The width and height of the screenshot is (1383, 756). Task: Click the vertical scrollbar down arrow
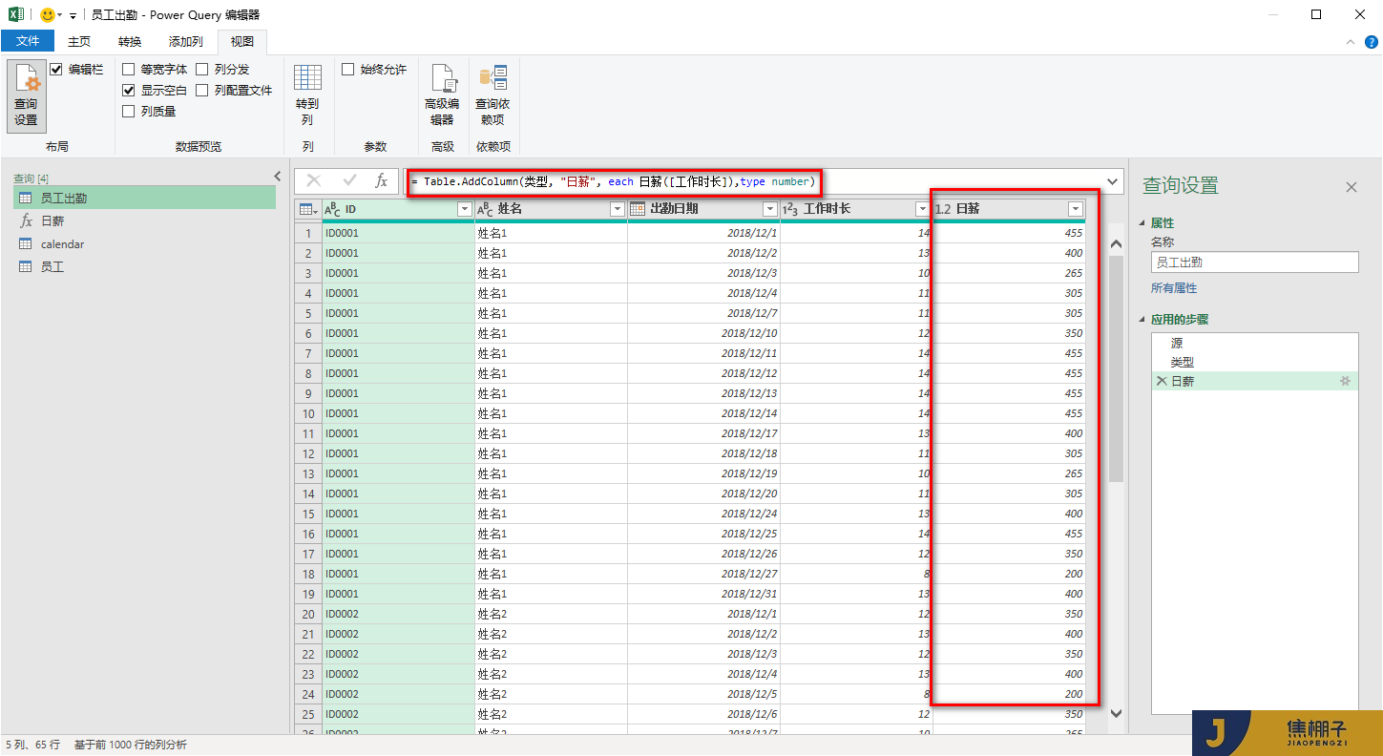coord(1116,713)
